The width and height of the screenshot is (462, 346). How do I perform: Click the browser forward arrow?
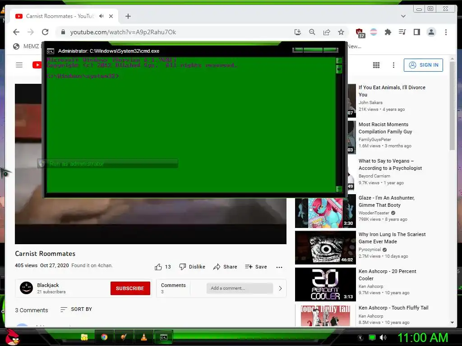tap(31, 32)
